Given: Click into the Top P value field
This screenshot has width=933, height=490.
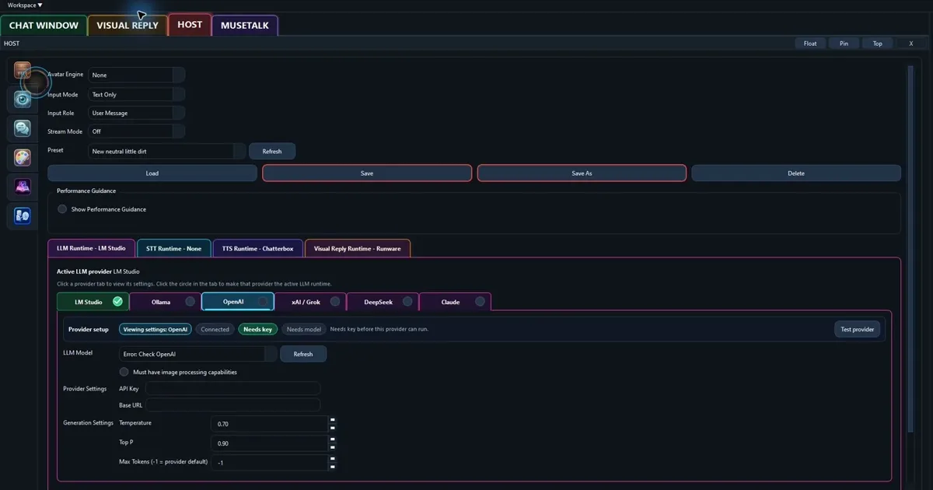Looking at the screenshot, I should (x=269, y=443).
